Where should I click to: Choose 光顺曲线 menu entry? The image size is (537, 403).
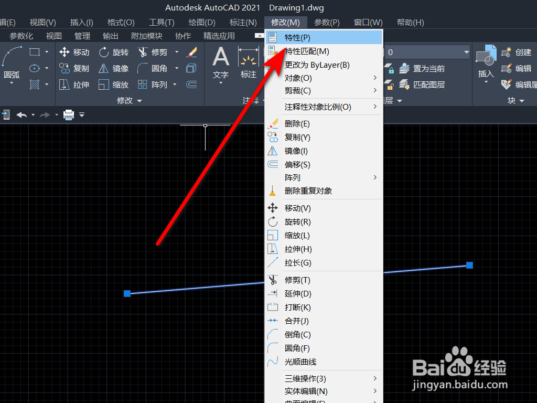tap(324, 362)
